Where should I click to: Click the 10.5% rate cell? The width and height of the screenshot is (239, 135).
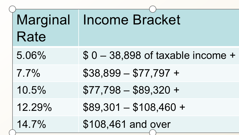(46, 90)
